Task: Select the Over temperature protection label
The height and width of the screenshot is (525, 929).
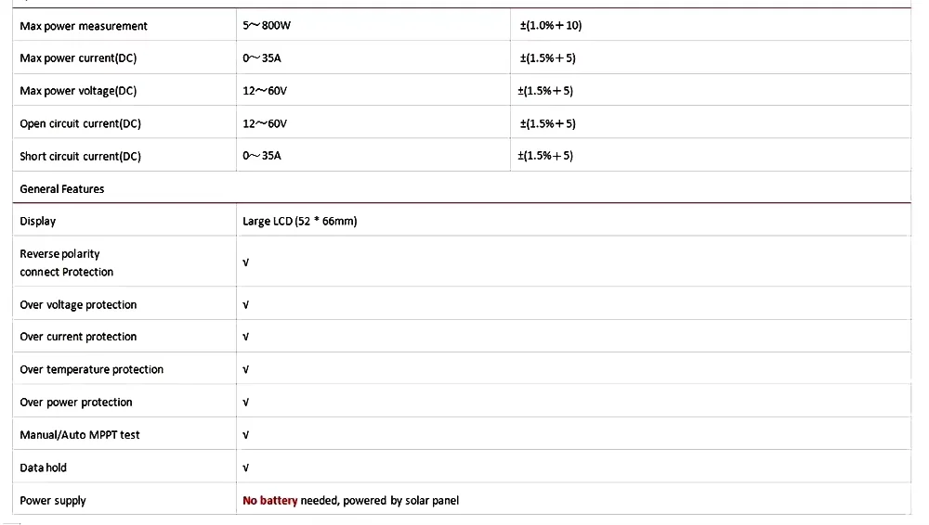Action: coord(92,369)
